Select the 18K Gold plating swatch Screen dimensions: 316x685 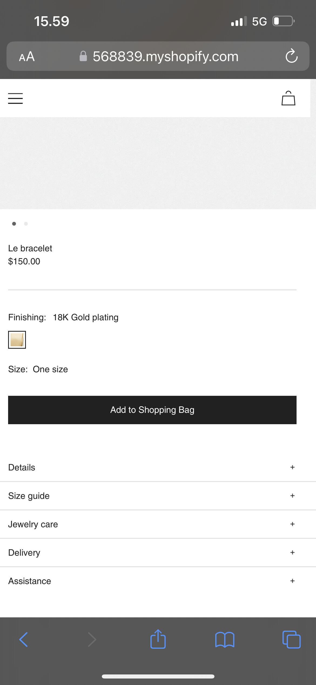[17, 340]
